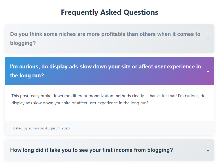Click the answer paragraph about monetization methods

pyautogui.click(x=108, y=99)
